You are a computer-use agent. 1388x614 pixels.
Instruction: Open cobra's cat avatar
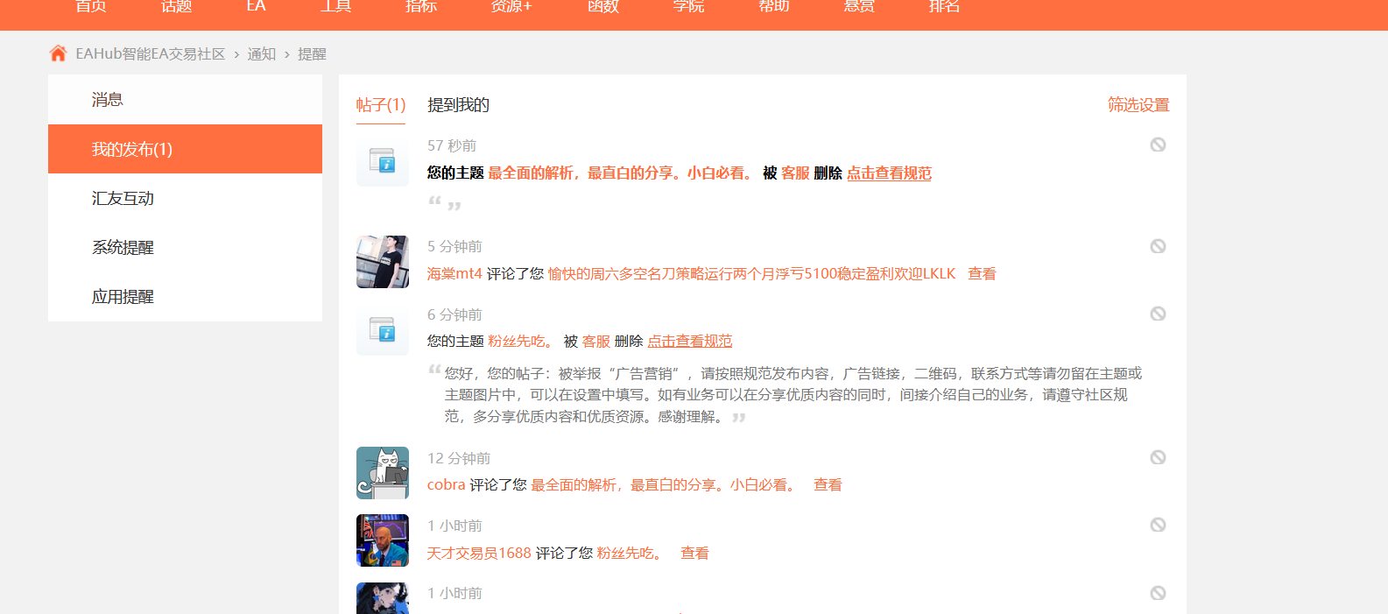click(x=383, y=473)
